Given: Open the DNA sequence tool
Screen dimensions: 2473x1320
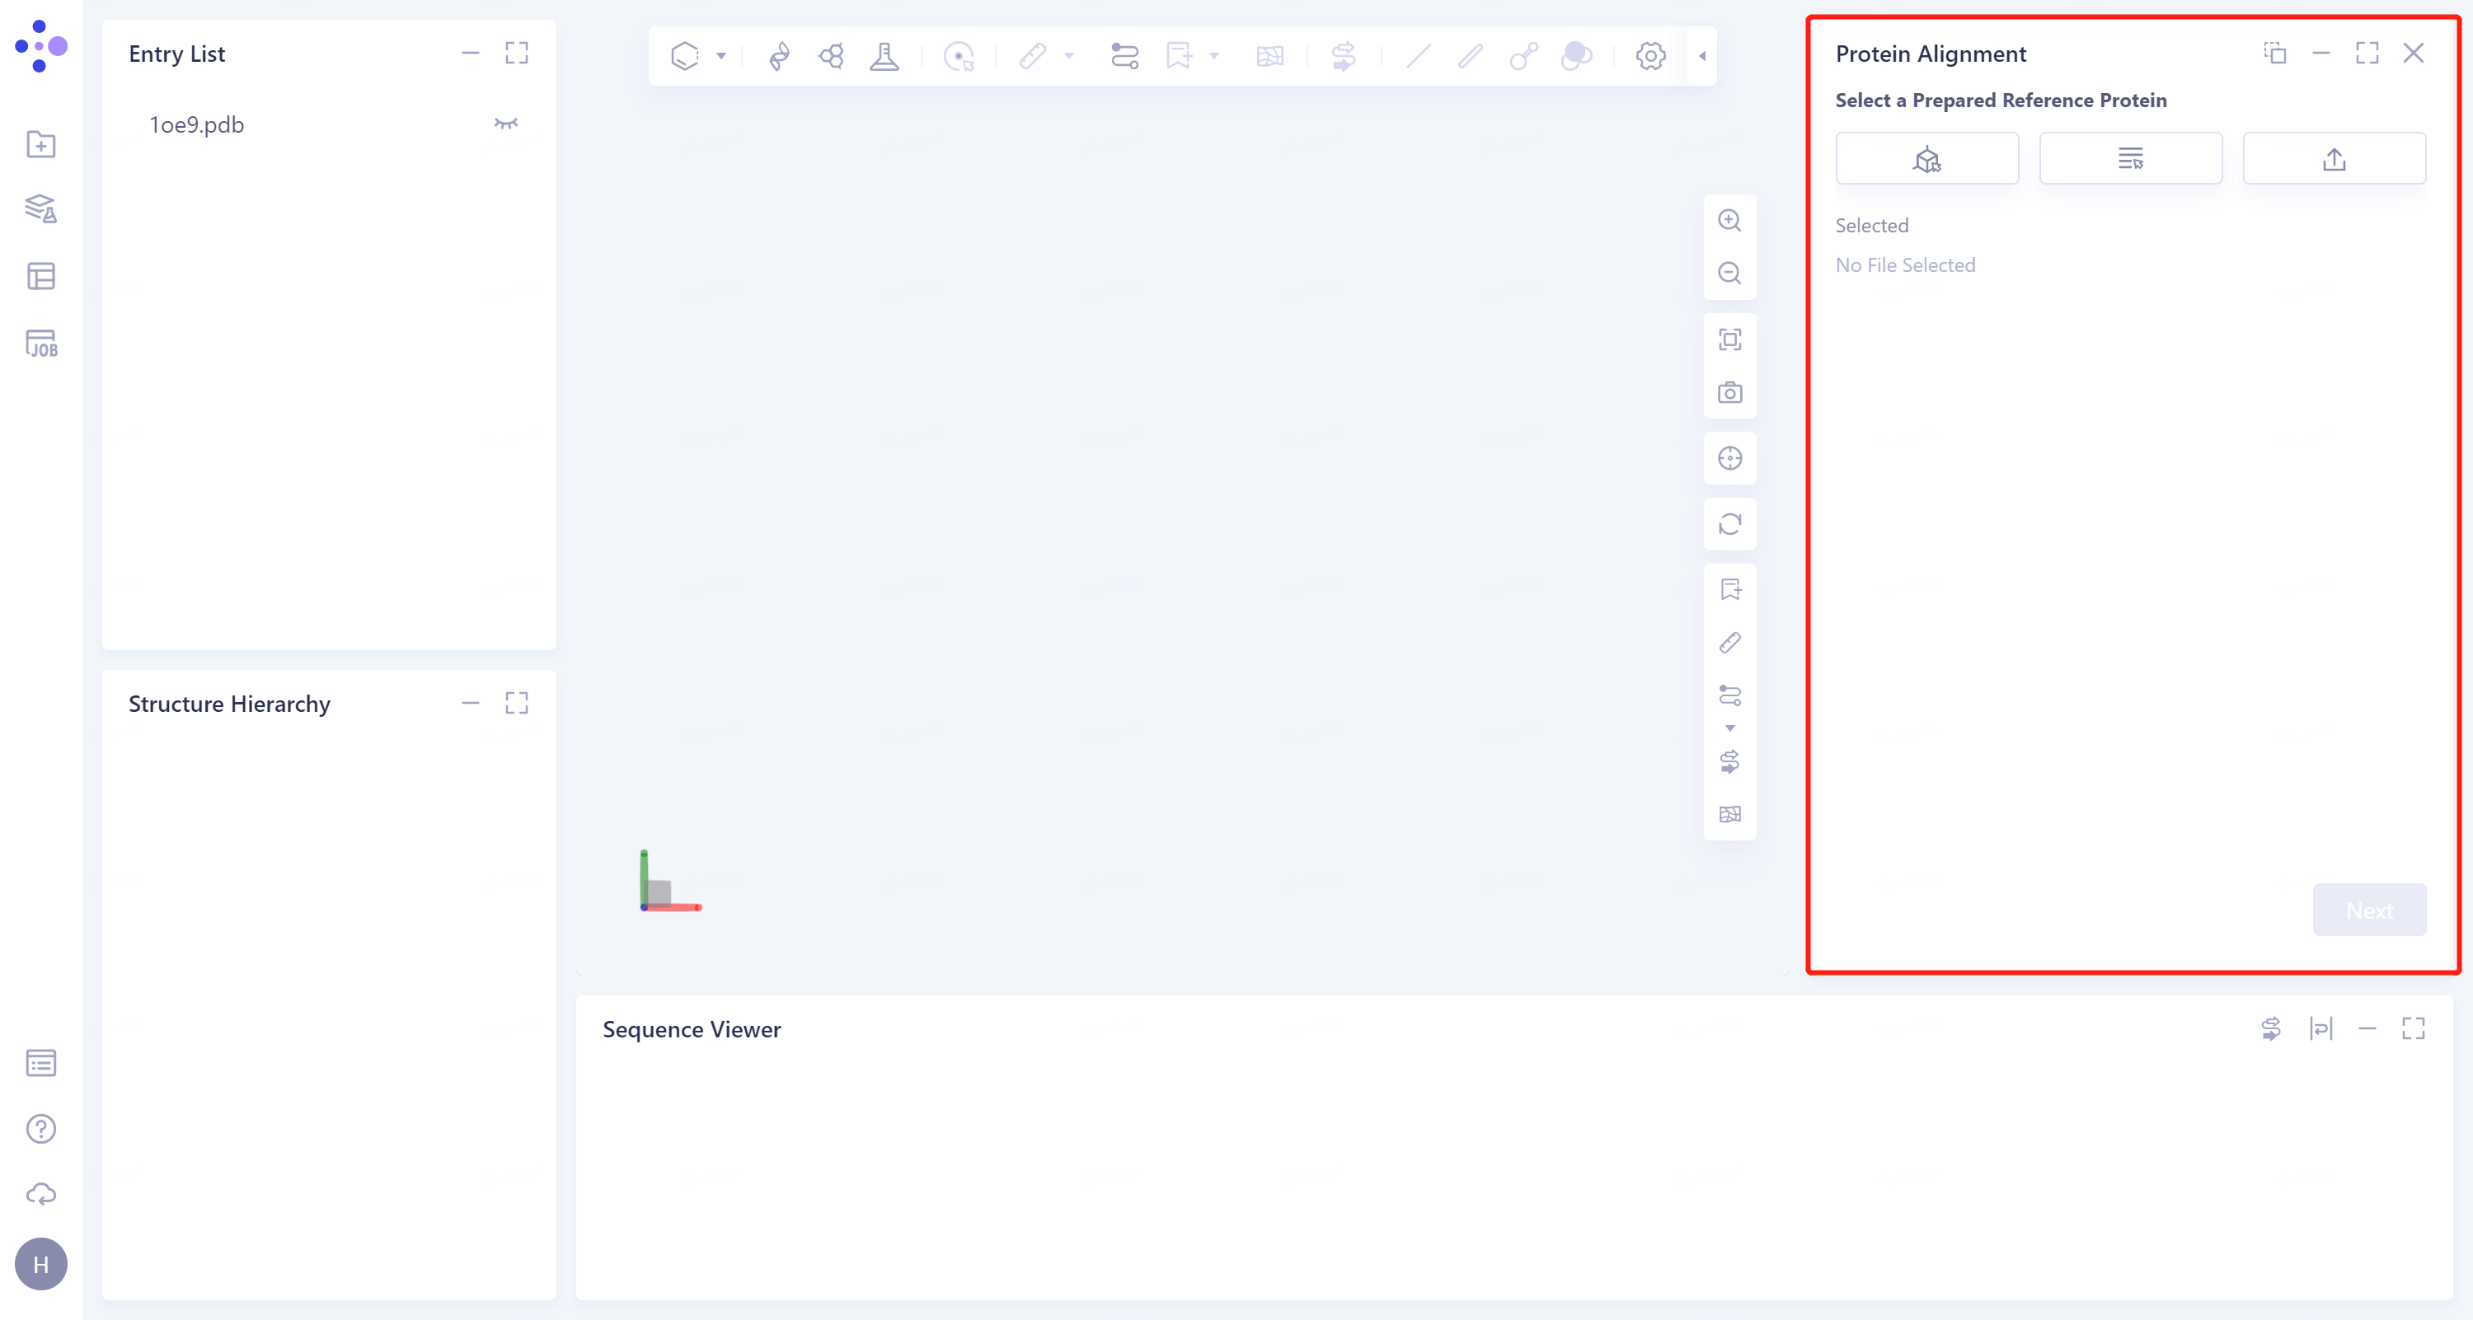Looking at the screenshot, I should coord(780,56).
